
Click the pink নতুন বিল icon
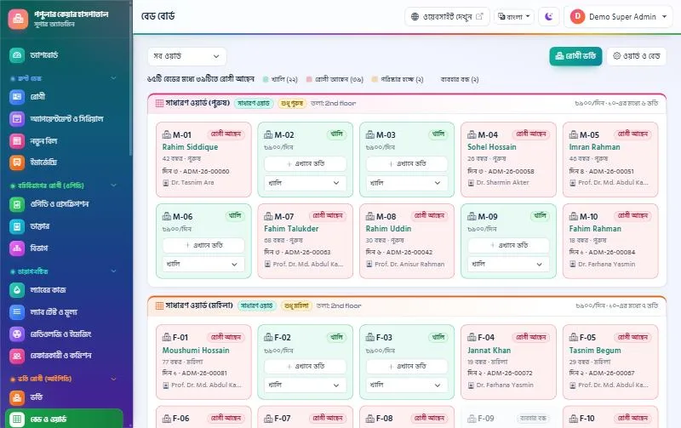pyautogui.click(x=17, y=140)
